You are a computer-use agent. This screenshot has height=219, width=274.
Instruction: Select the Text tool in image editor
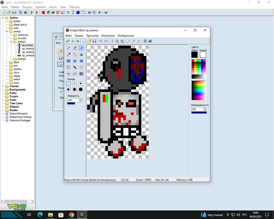pyautogui.click(x=68, y=74)
